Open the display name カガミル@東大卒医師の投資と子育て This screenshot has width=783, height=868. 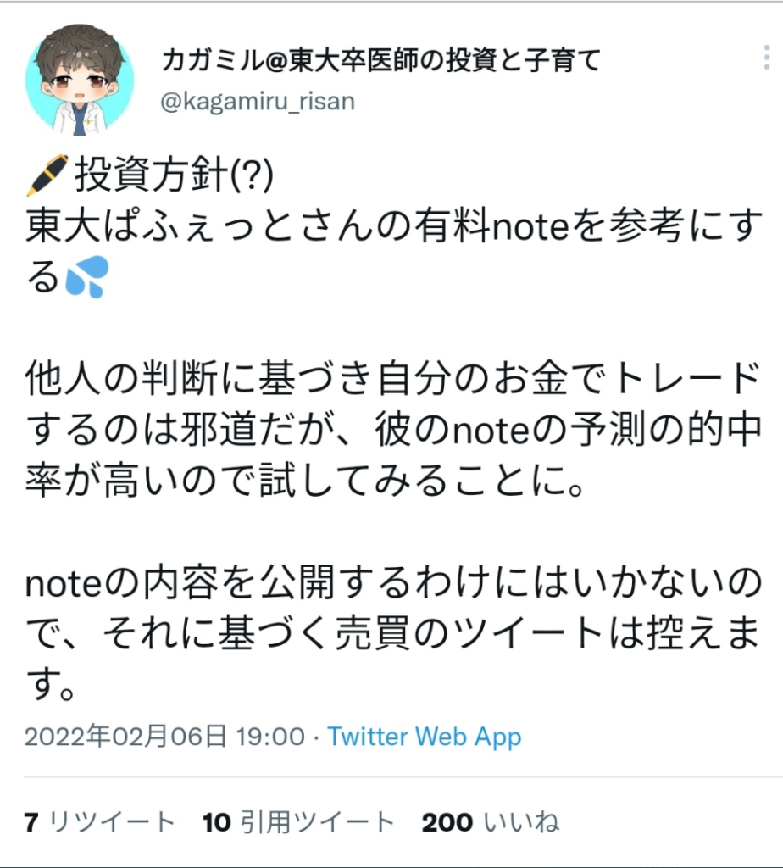tap(382, 60)
